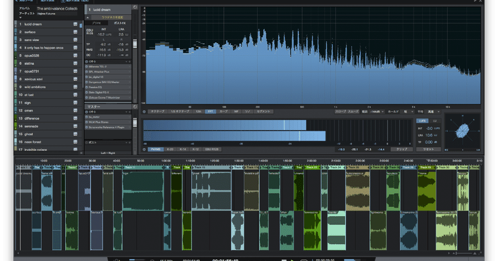Click the loudness update button
This screenshot has width=498, height=261.
[x=112, y=17]
